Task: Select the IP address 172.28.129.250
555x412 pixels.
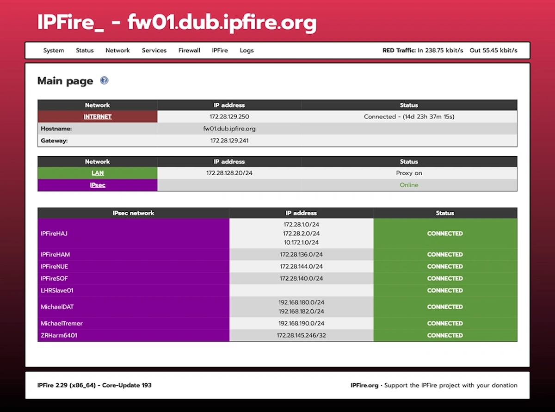Action: [x=229, y=117]
